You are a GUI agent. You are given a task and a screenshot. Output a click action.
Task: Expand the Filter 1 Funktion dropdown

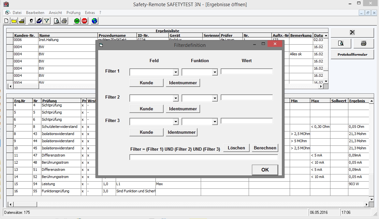click(215, 72)
